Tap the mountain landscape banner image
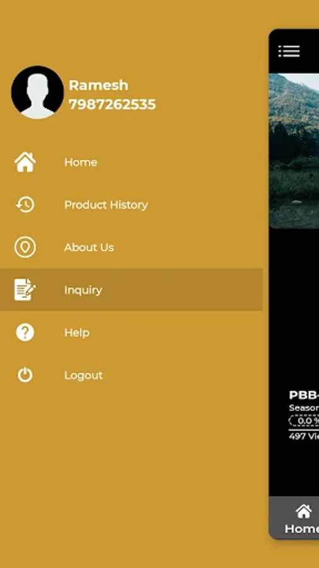 (294, 151)
